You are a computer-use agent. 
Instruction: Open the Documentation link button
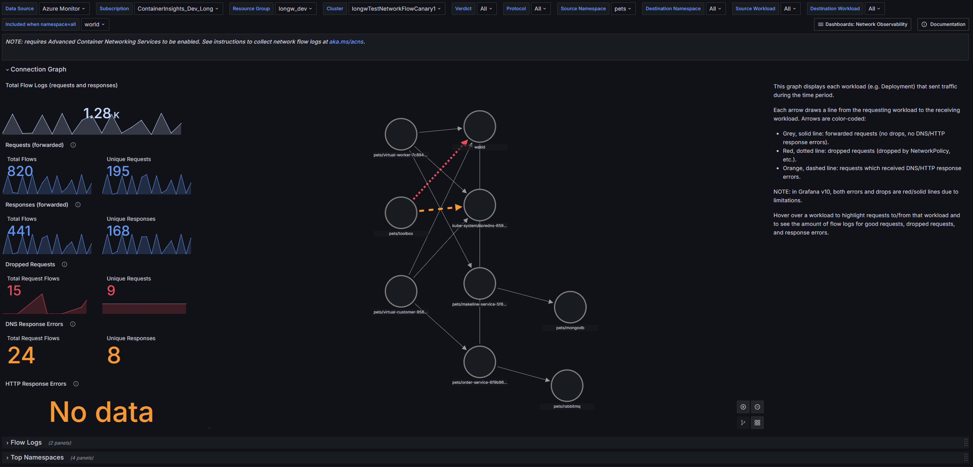pyautogui.click(x=943, y=24)
